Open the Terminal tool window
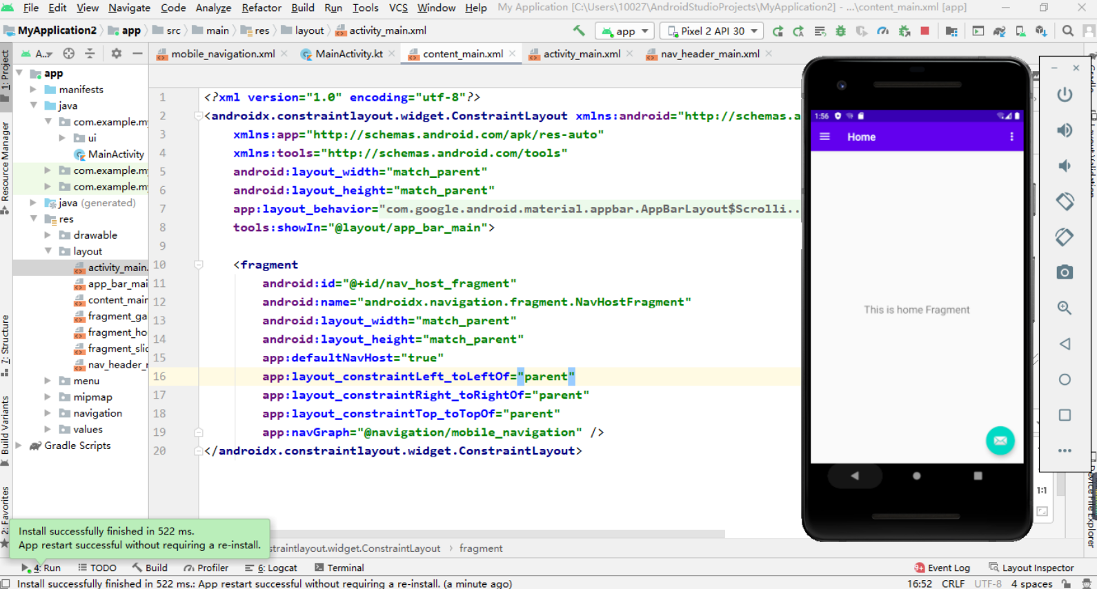This screenshot has width=1097, height=589. (339, 568)
